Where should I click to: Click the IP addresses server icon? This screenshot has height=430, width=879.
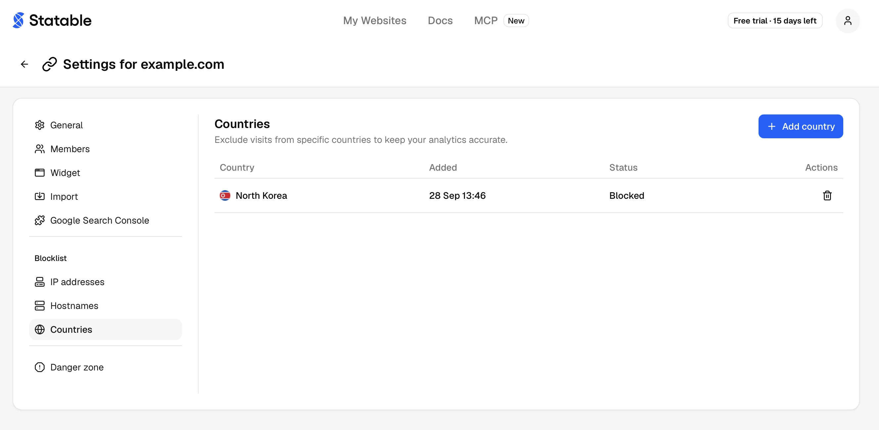40,282
